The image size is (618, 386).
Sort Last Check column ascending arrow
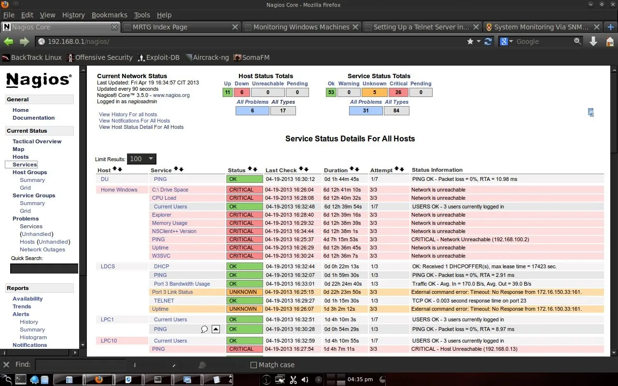click(x=301, y=169)
